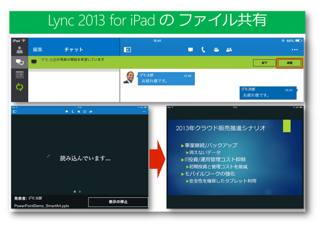The image size is (326, 231).
Task: Start a phone call from top chat header
Action: (x=203, y=49)
